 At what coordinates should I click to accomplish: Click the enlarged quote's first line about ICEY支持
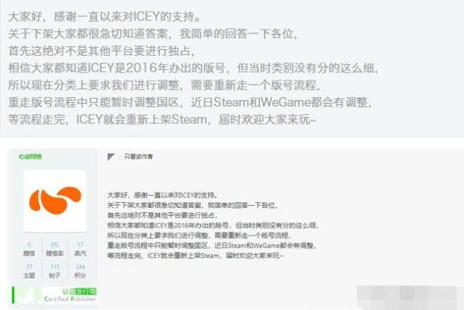tap(104, 17)
